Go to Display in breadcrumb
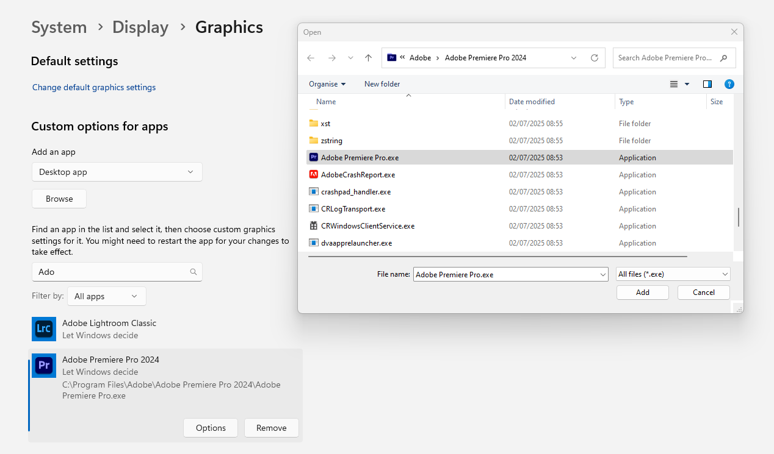 tap(140, 27)
